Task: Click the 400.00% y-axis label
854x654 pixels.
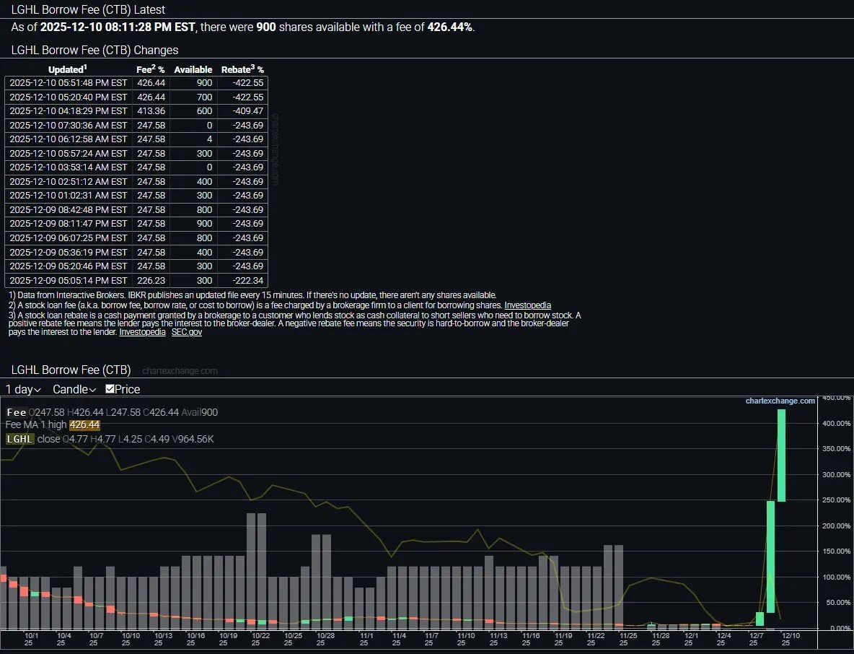Action: [835, 423]
